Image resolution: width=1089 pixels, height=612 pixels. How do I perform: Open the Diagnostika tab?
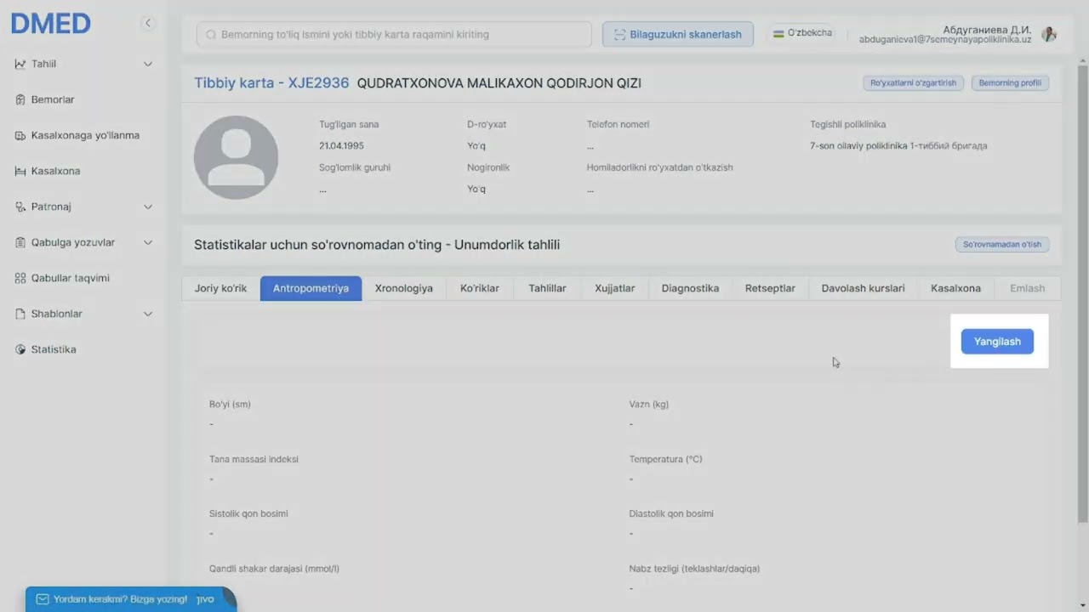pyautogui.click(x=690, y=288)
